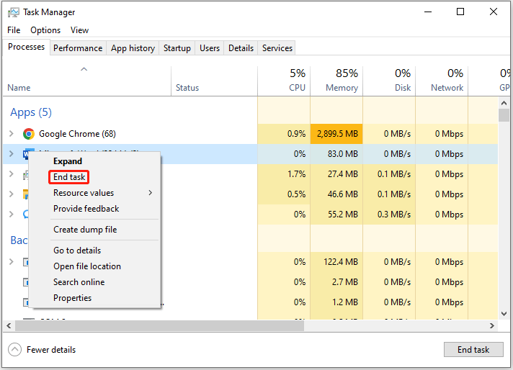Click the 1.2 MB memory cell

(x=336, y=302)
